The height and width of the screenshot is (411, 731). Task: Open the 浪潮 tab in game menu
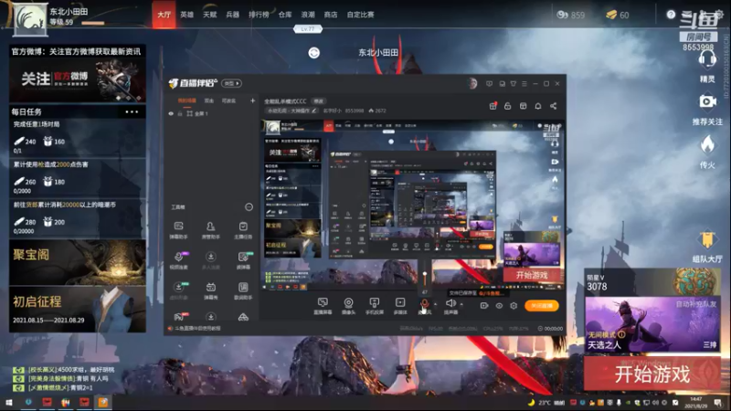tap(308, 15)
